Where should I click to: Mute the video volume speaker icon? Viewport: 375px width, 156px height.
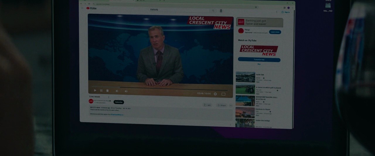(x=126, y=91)
